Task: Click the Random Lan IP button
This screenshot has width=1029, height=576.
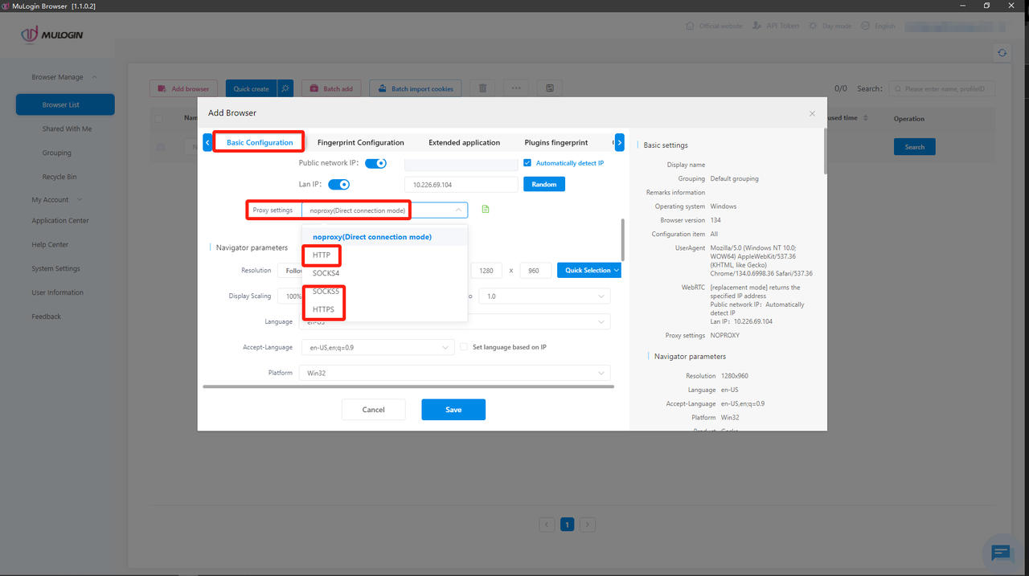Action: click(x=544, y=184)
